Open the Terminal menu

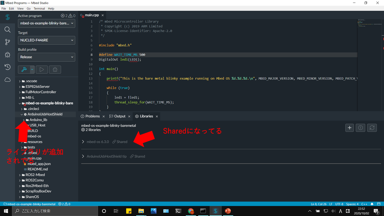[39, 8]
